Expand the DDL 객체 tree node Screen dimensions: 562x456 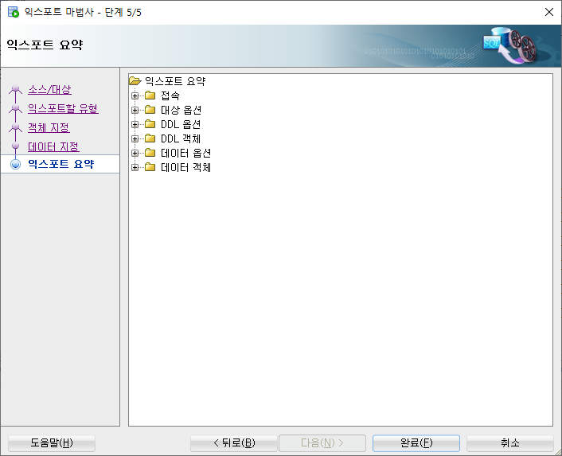tap(135, 138)
